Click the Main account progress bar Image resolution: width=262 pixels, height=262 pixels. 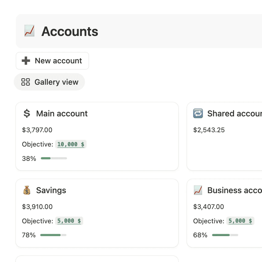(54, 158)
